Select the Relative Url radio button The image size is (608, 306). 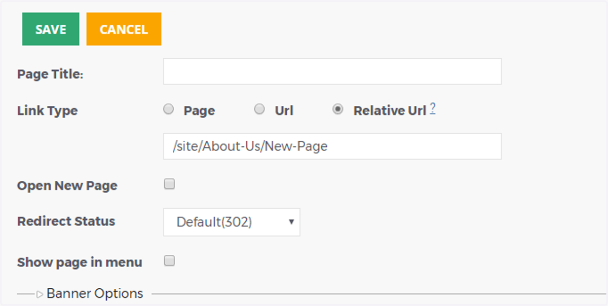tap(337, 109)
